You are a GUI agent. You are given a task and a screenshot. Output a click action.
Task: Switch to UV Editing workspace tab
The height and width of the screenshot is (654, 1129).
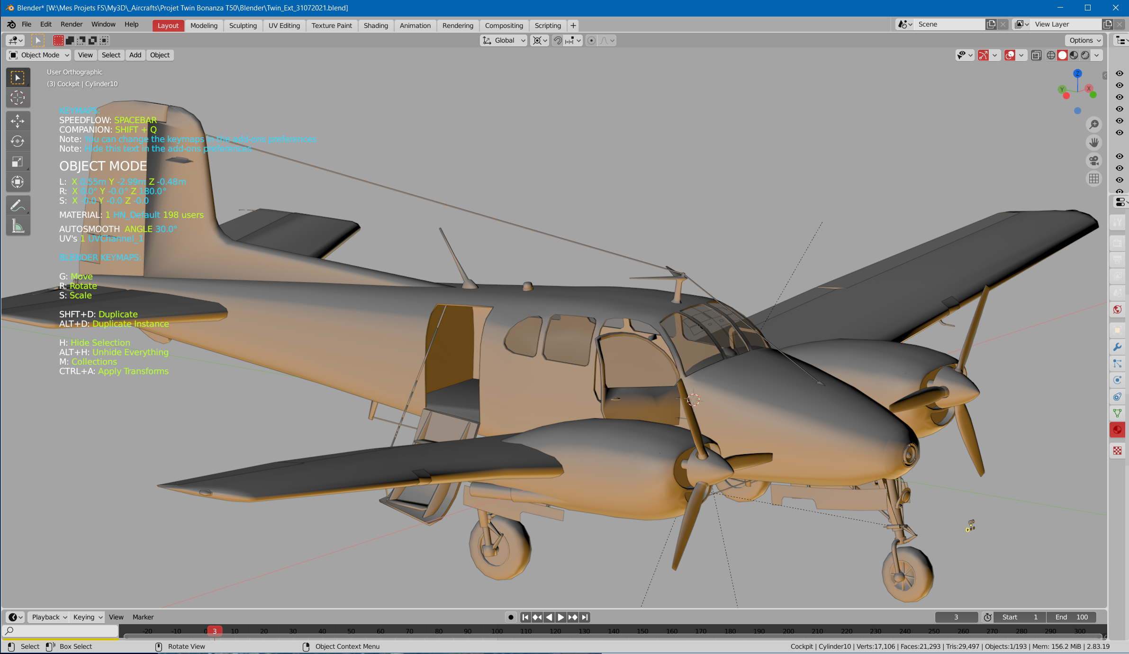point(284,26)
